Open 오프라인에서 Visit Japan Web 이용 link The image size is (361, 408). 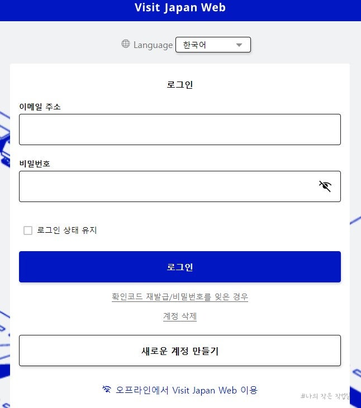[187, 390]
